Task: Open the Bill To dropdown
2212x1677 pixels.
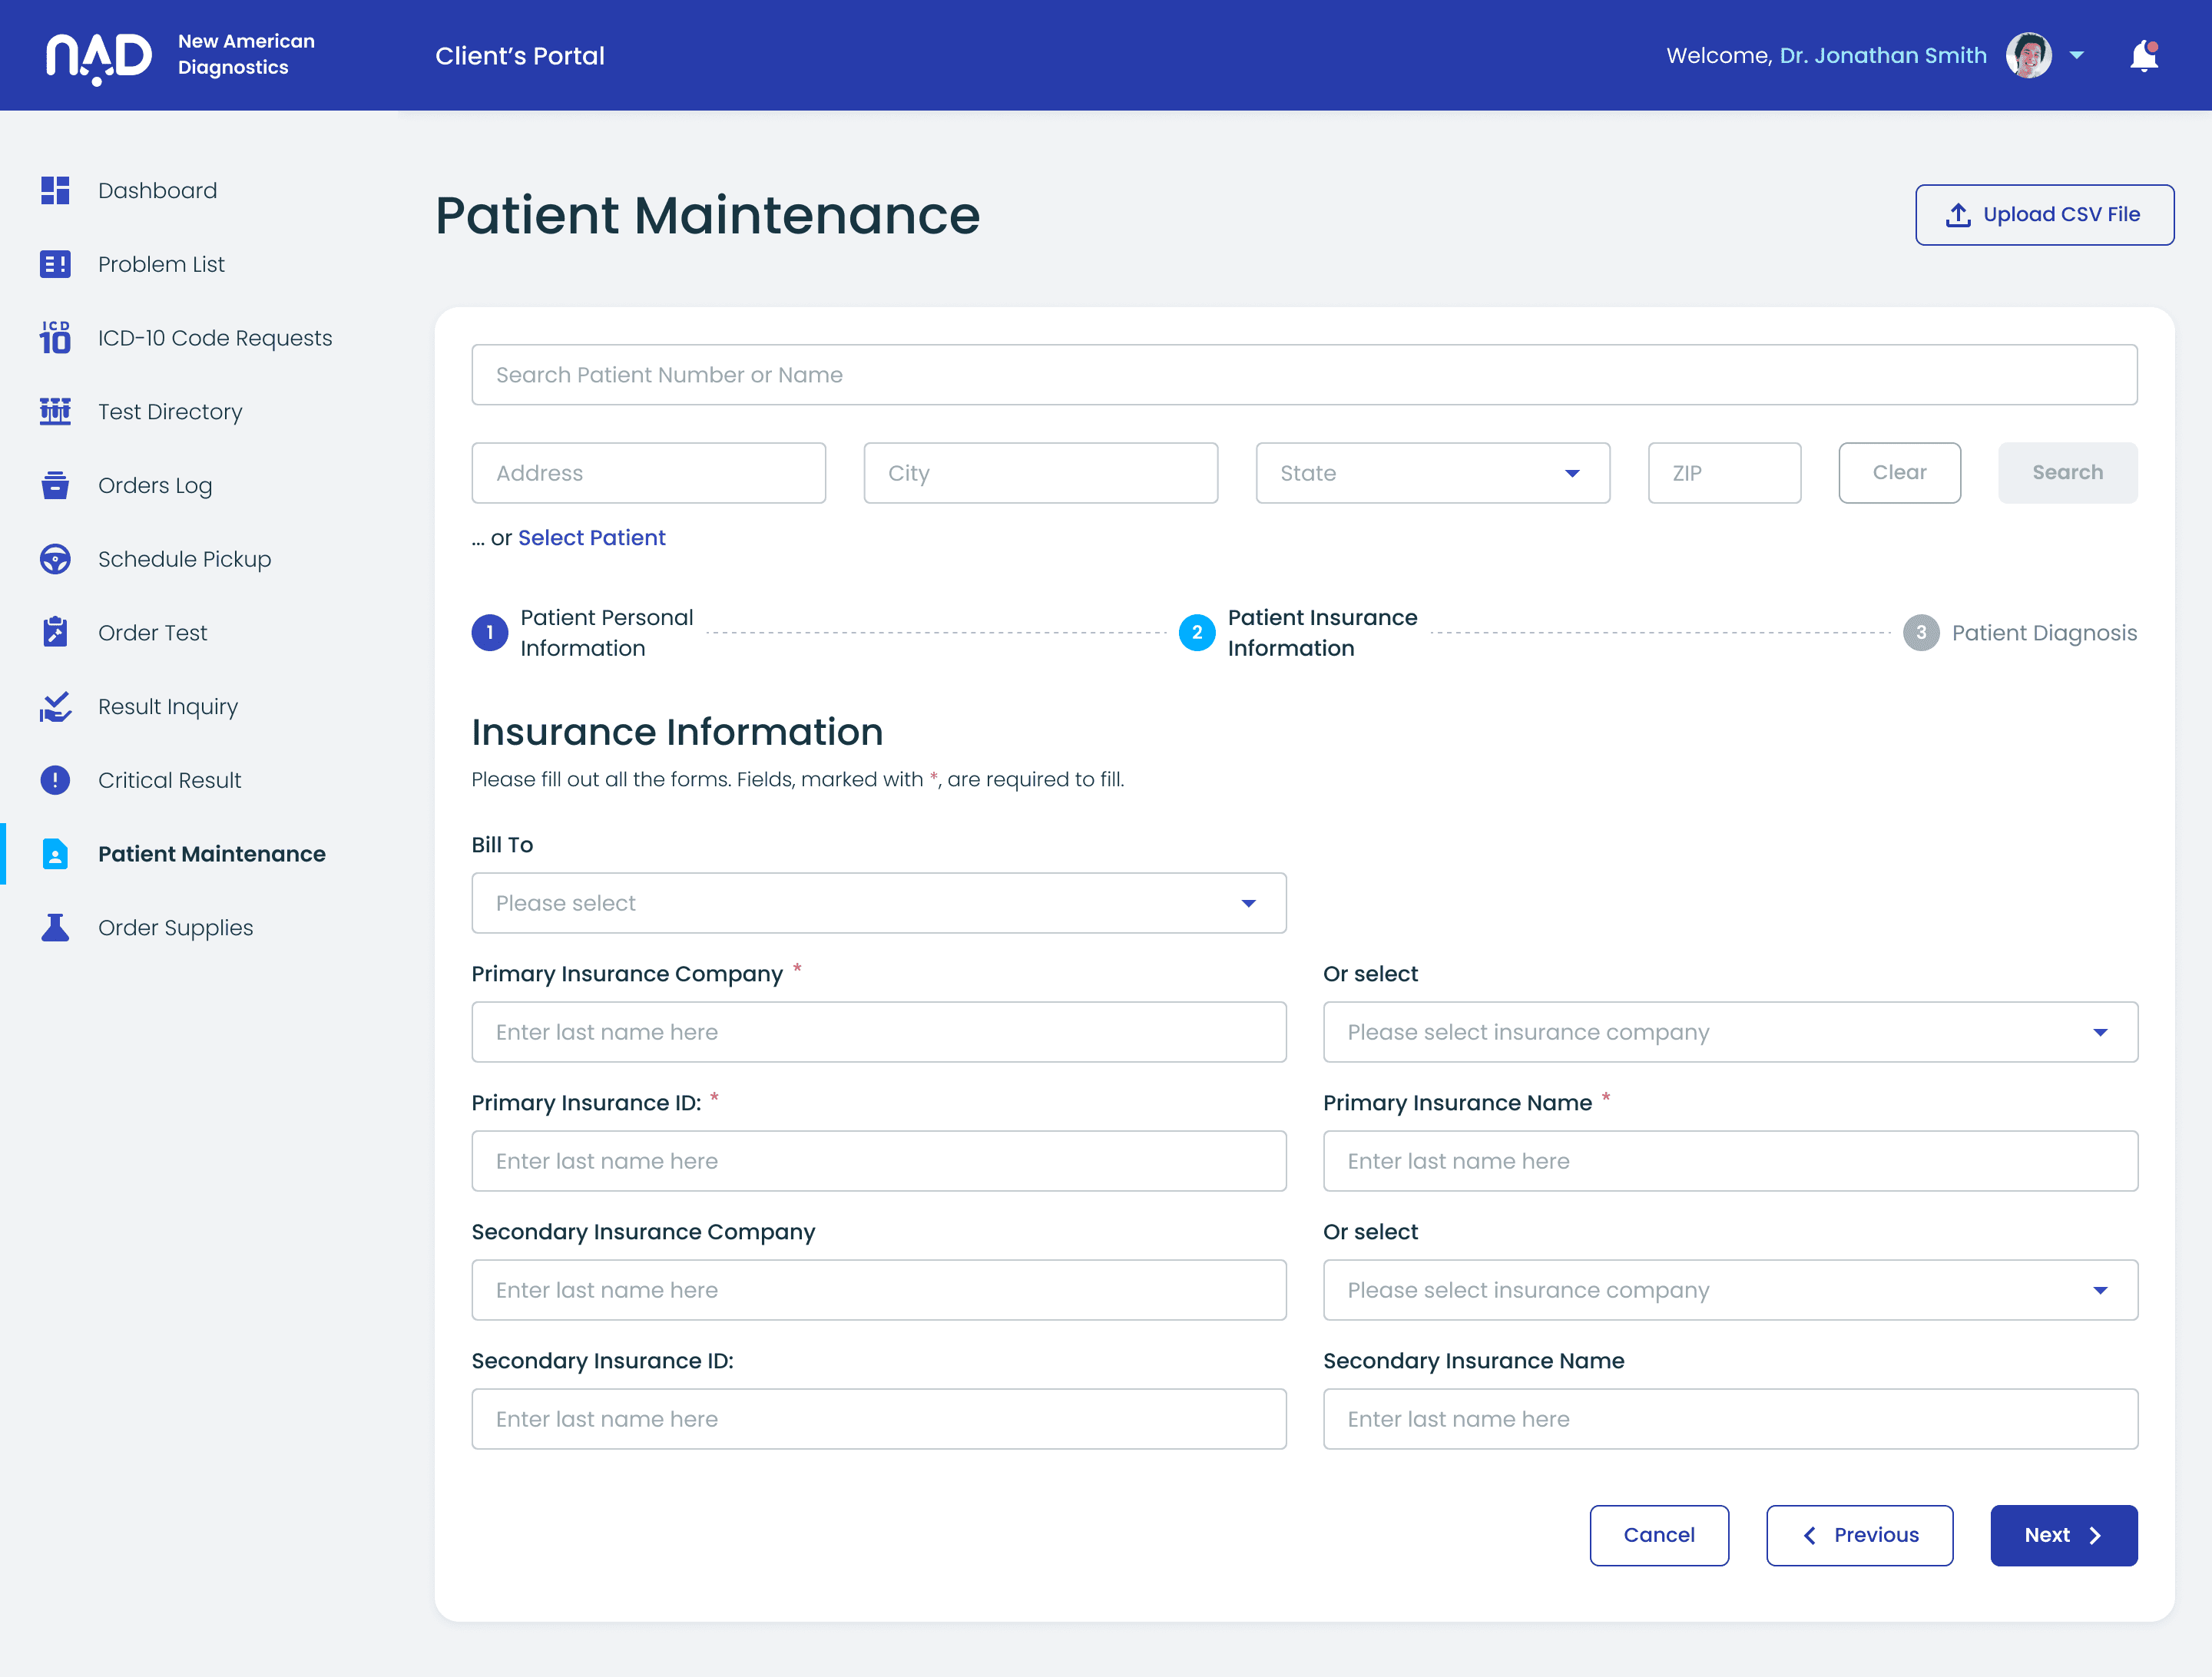Action: click(879, 903)
